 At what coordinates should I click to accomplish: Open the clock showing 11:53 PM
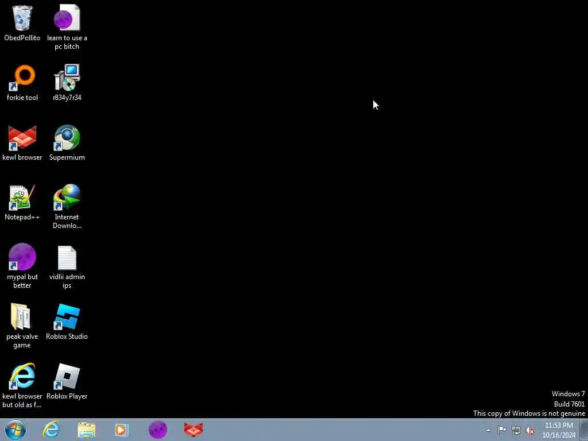[x=559, y=430]
